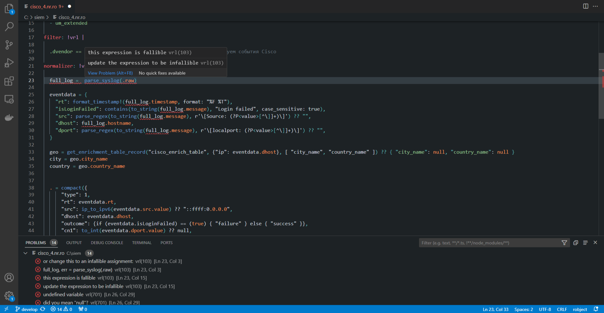The image size is (604, 313).
Task: Collapse all problems in the panel
Action: 576,243
